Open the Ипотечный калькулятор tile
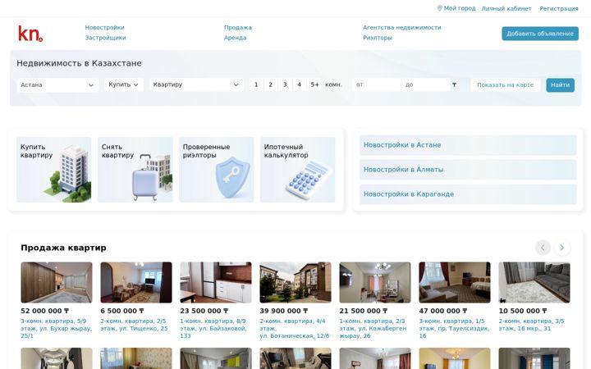 [298, 170]
